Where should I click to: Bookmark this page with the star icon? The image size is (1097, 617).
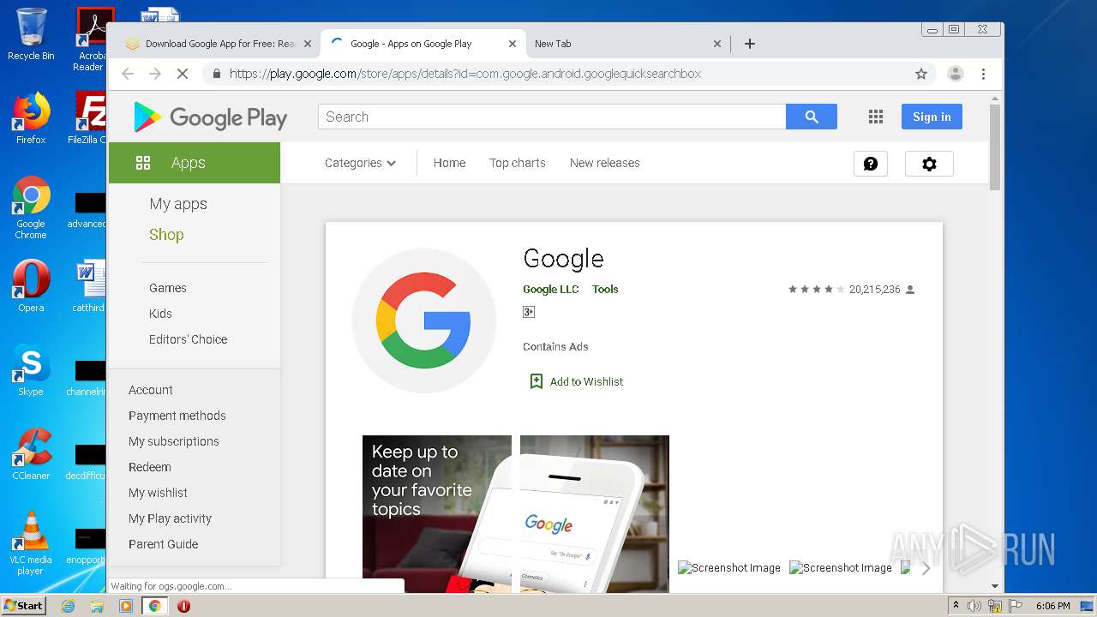[921, 74]
